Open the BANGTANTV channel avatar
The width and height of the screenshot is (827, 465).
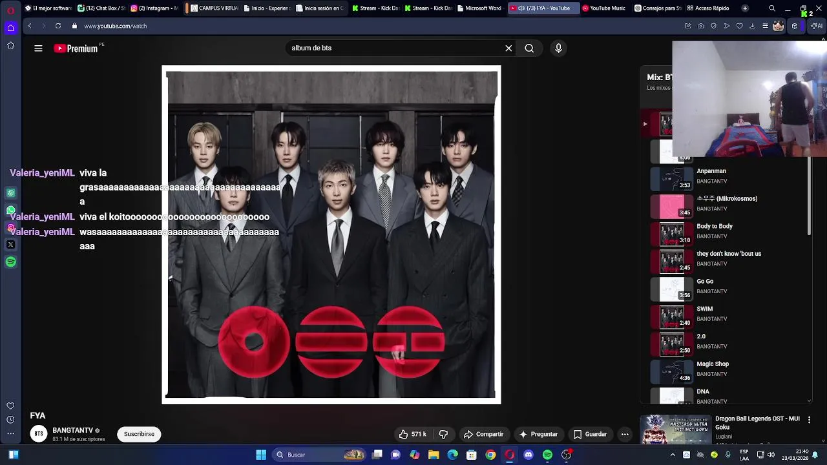[39, 434]
